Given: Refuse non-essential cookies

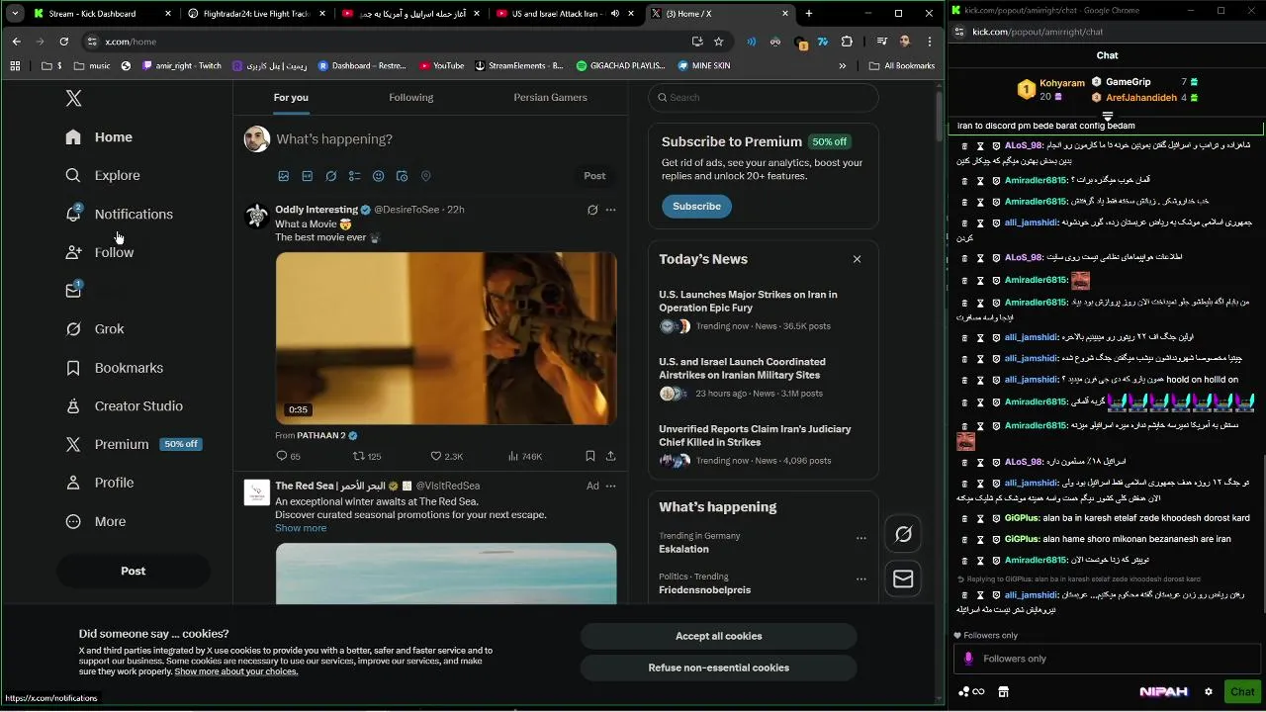Looking at the screenshot, I should click(x=718, y=667).
